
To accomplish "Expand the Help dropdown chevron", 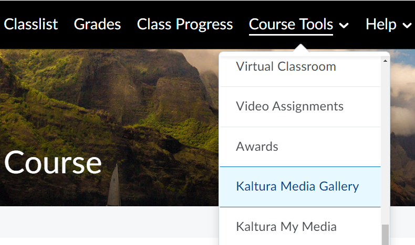I will point(407,25).
